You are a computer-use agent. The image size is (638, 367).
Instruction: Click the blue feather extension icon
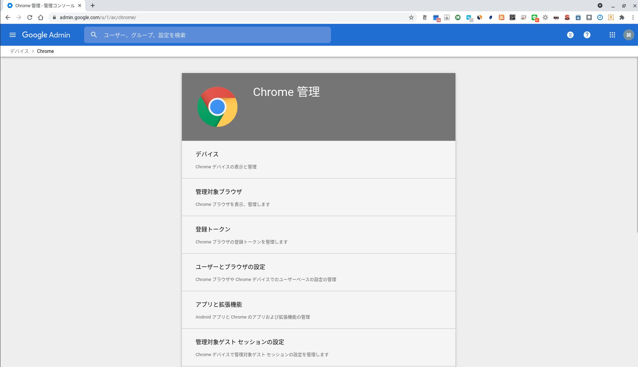[491, 17]
